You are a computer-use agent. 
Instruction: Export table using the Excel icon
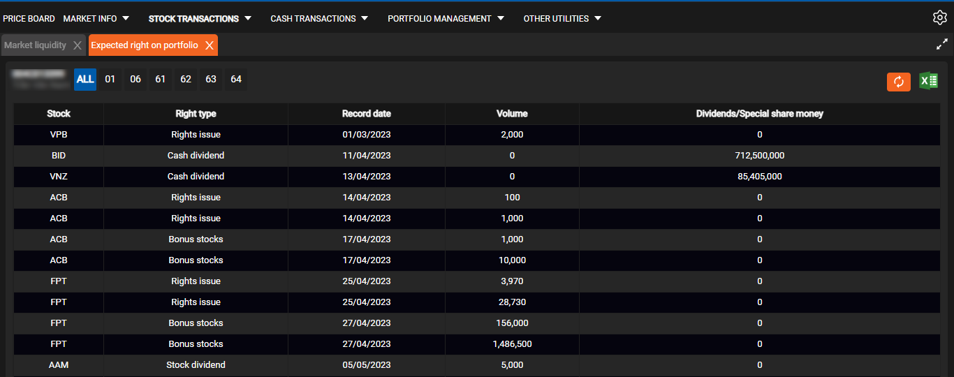coord(928,81)
